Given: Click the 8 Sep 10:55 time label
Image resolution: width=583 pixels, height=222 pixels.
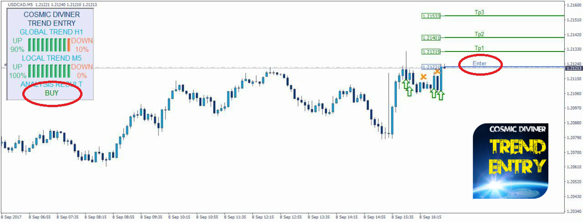Looking at the screenshot, I should click(208, 217).
